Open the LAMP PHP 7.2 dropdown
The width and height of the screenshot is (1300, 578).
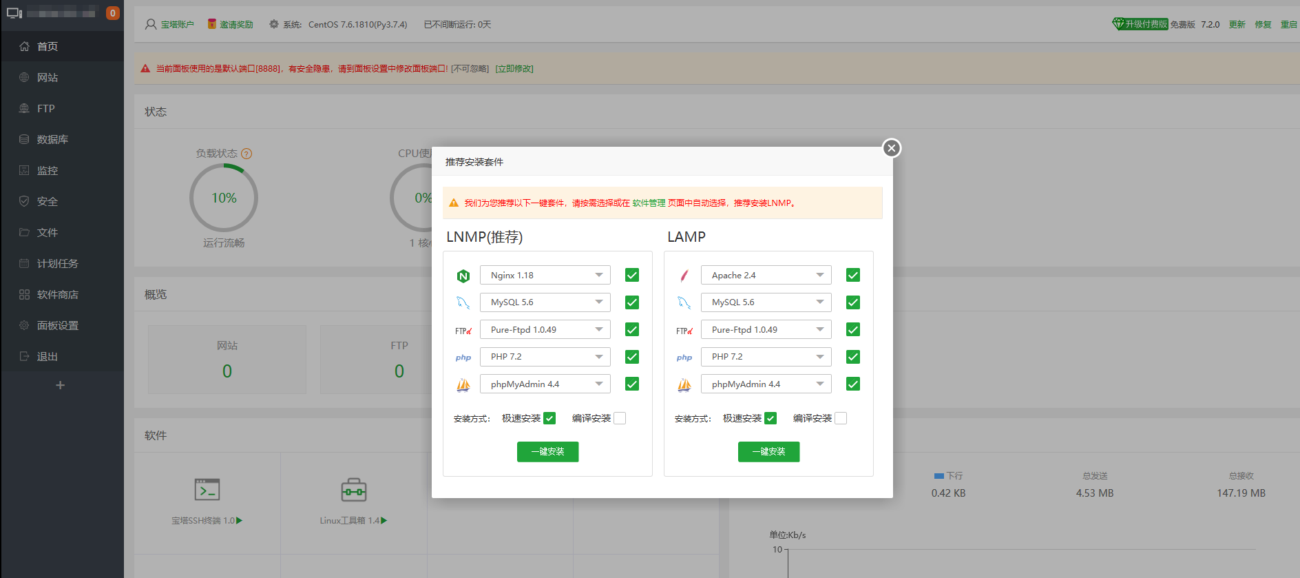[x=766, y=357]
